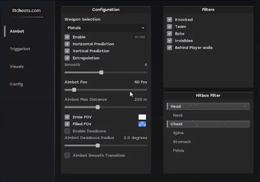Enable the Deadzone checkbox
The width and height of the screenshot is (260, 182).
[67, 131]
